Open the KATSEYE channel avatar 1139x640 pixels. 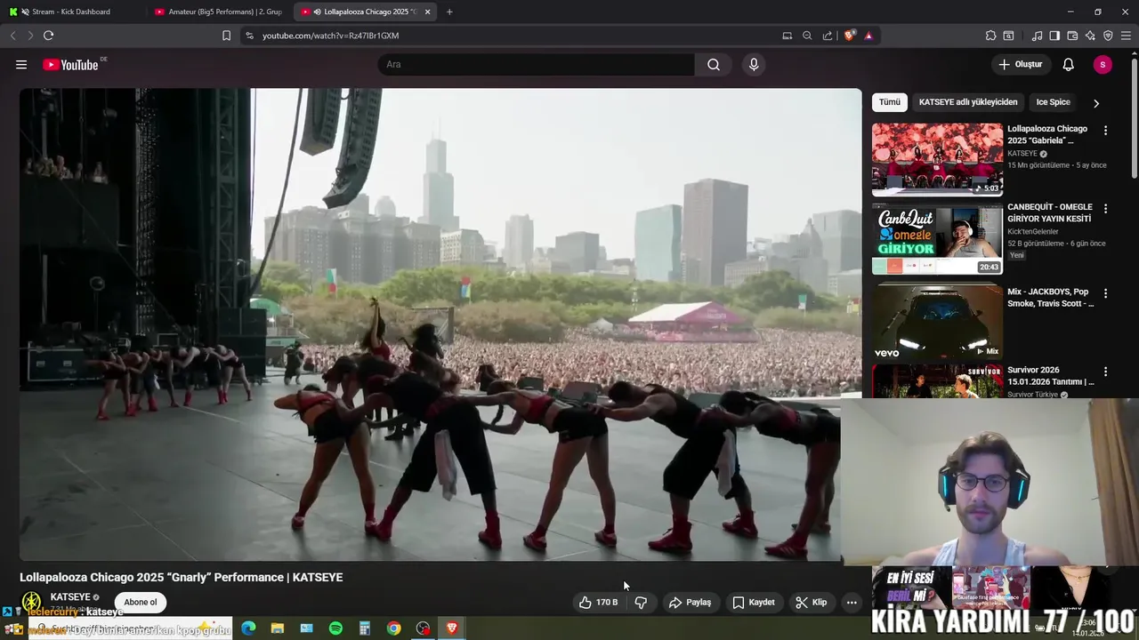tap(32, 602)
